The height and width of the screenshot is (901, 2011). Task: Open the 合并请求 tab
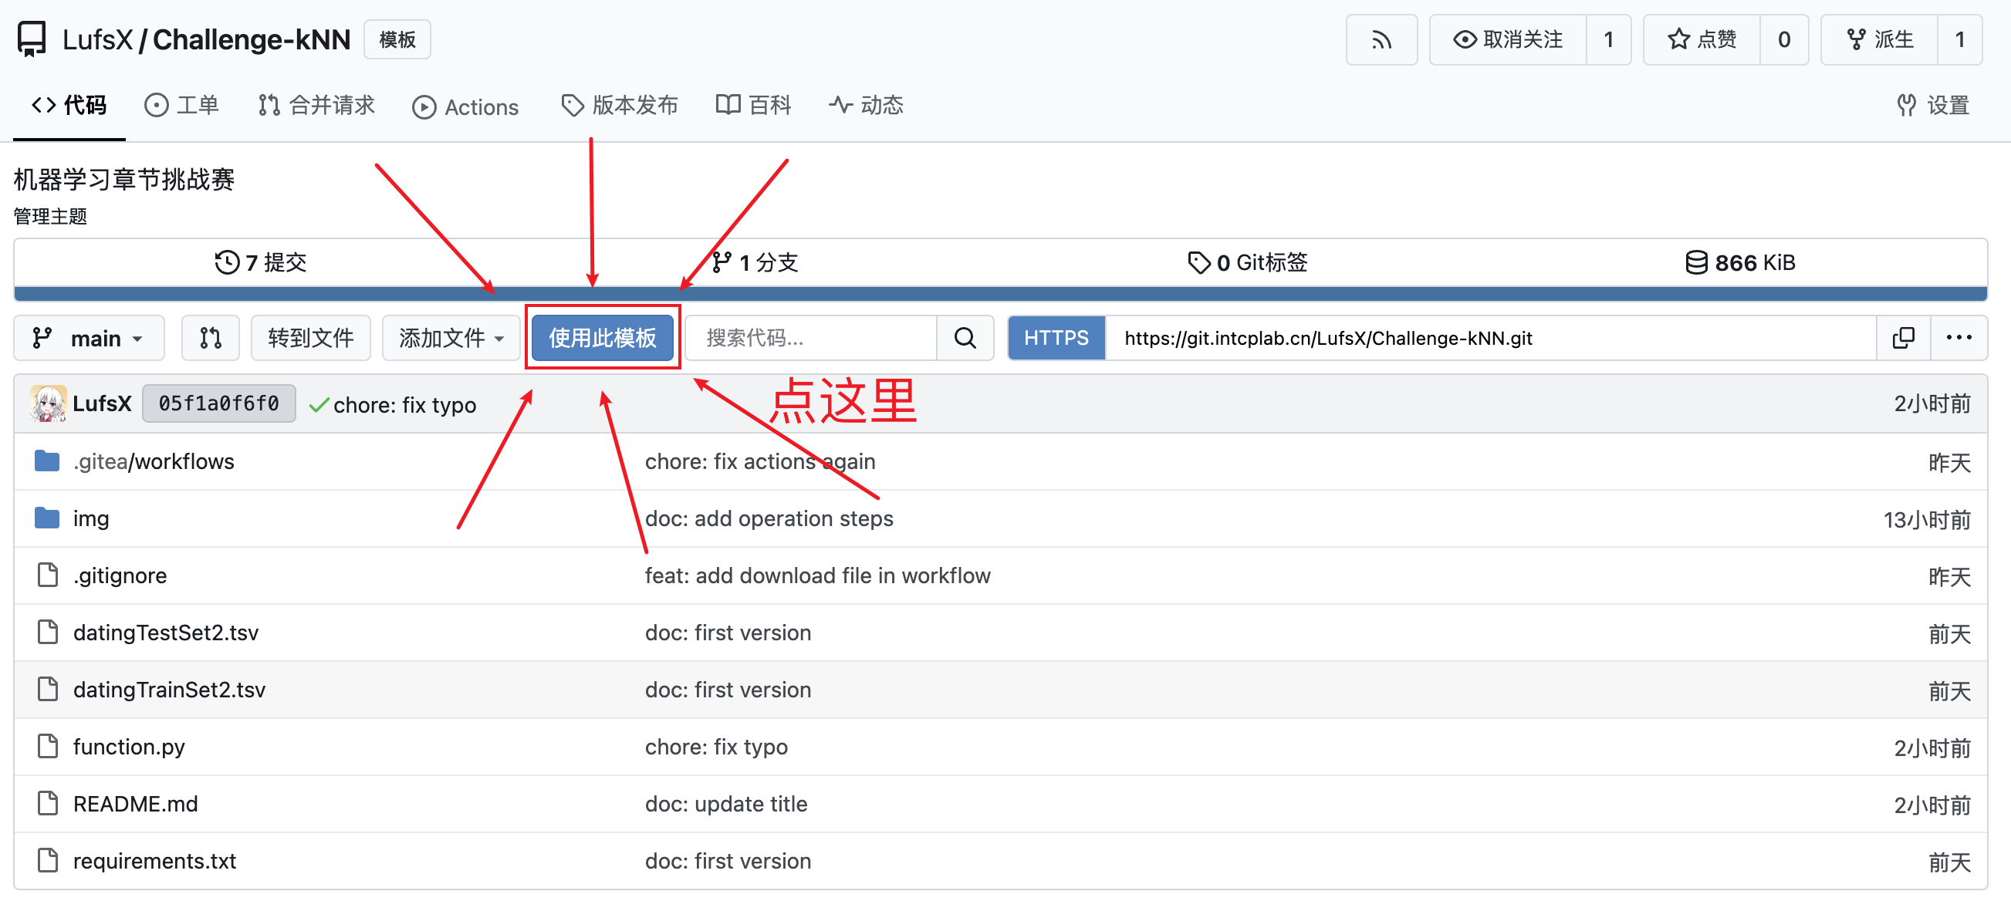click(316, 106)
